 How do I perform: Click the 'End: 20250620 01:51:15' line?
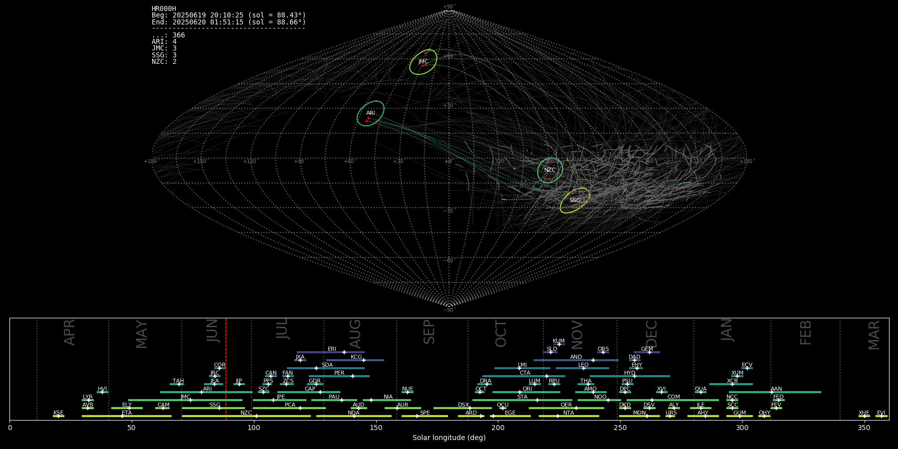(x=228, y=22)
